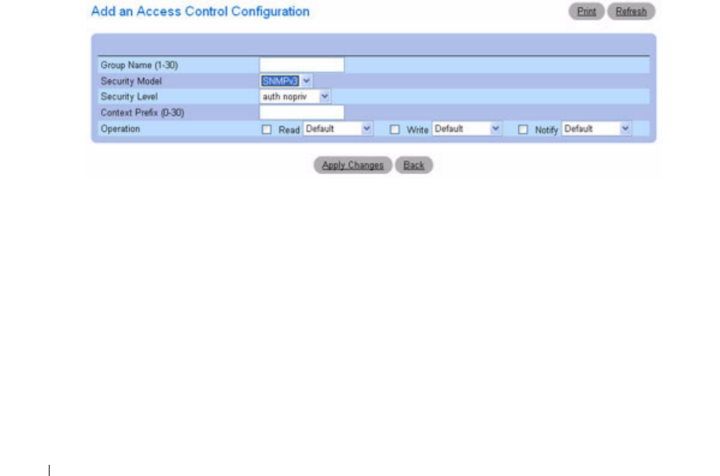Open the Read view dropdown
The width and height of the screenshot is (720, 476).
338,129
